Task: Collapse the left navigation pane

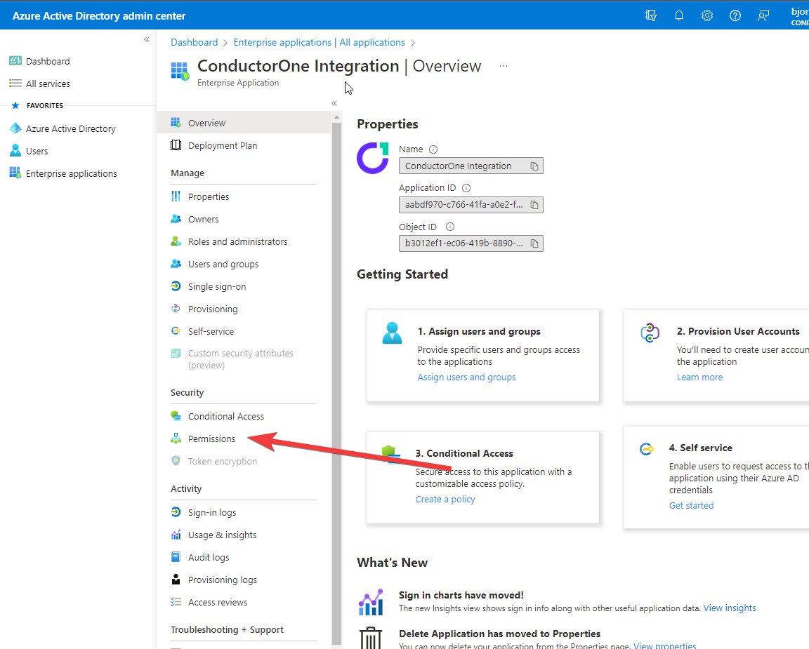Action: [x=147, y=40]
